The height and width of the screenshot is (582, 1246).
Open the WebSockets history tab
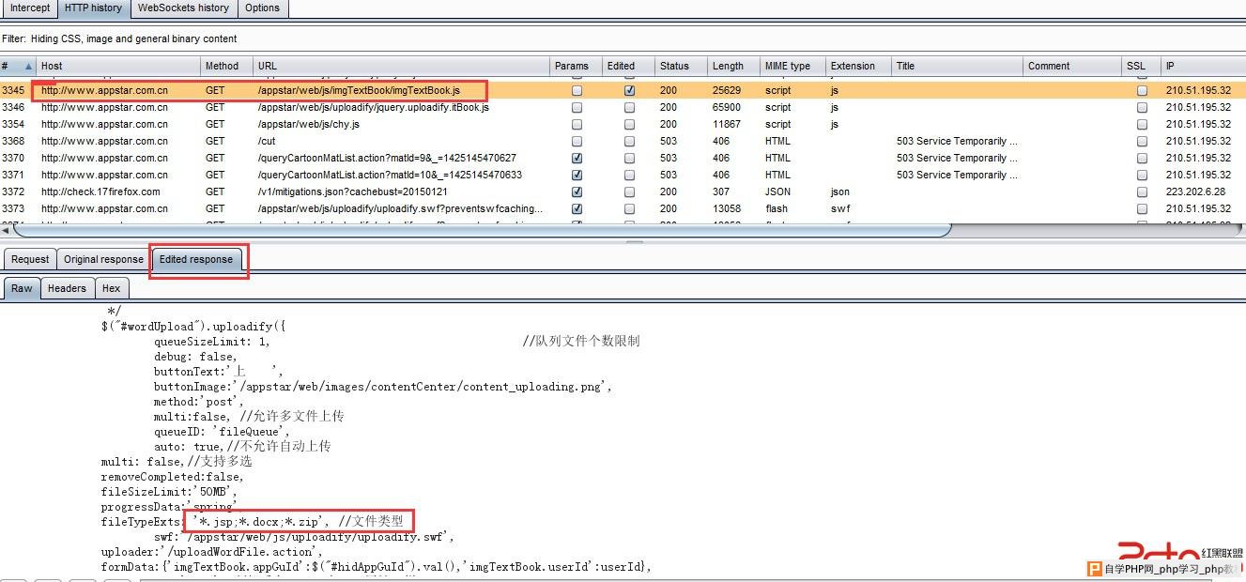click(183, 8)
